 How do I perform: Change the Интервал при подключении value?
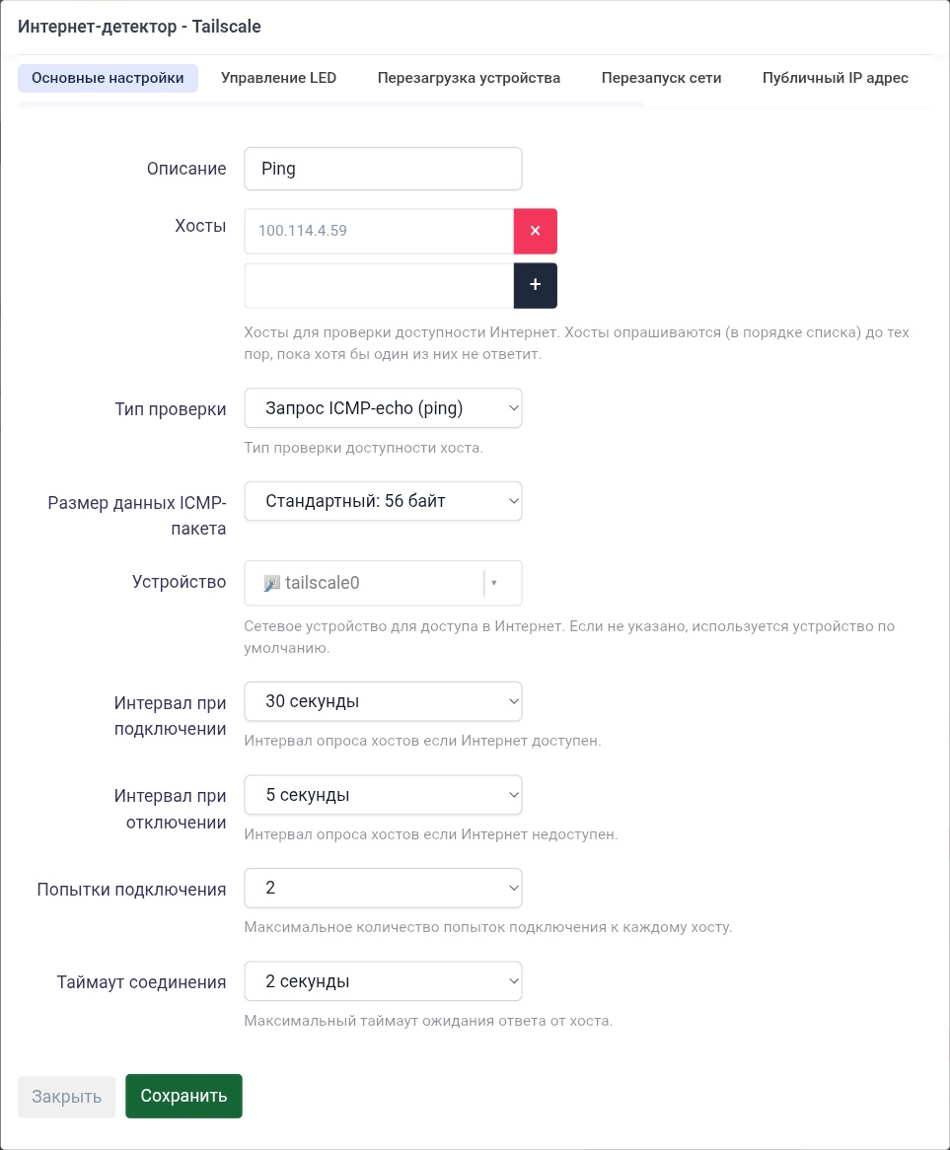click(383, 701)
